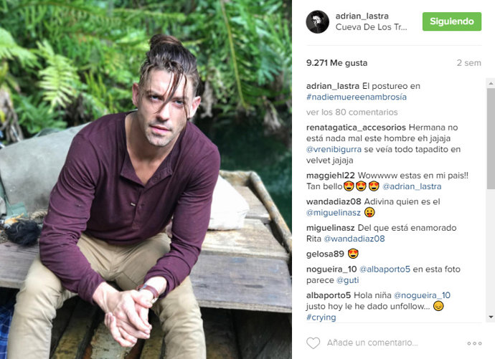
Task: Click inside Añade un comentario field
Action: pyautogui.click(x=372, y=343)
